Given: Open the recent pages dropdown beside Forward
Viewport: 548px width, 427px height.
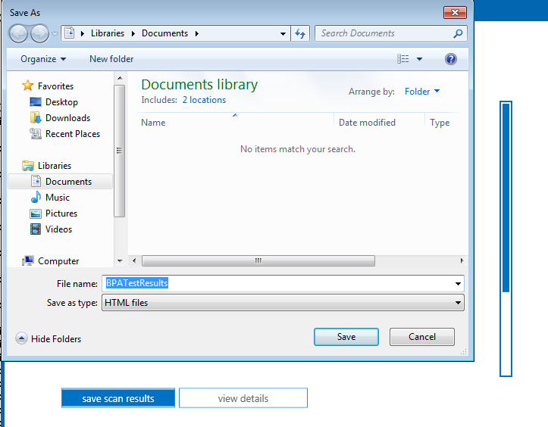Looking at the screenshot, I should point(55,34).
